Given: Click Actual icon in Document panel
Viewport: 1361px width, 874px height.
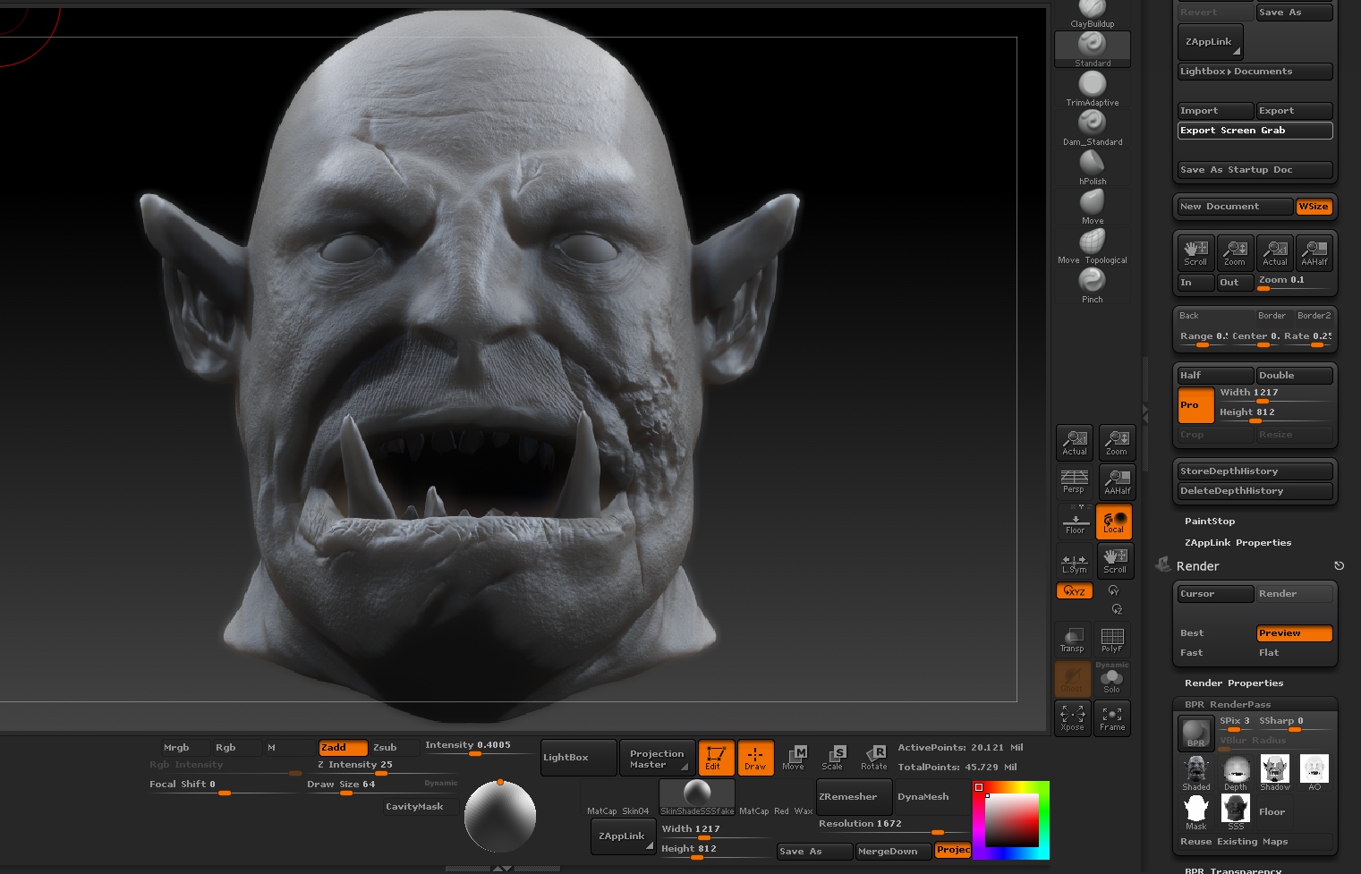Looking at the screenshot, I should pyautogui.click(x=1275, y=252).
